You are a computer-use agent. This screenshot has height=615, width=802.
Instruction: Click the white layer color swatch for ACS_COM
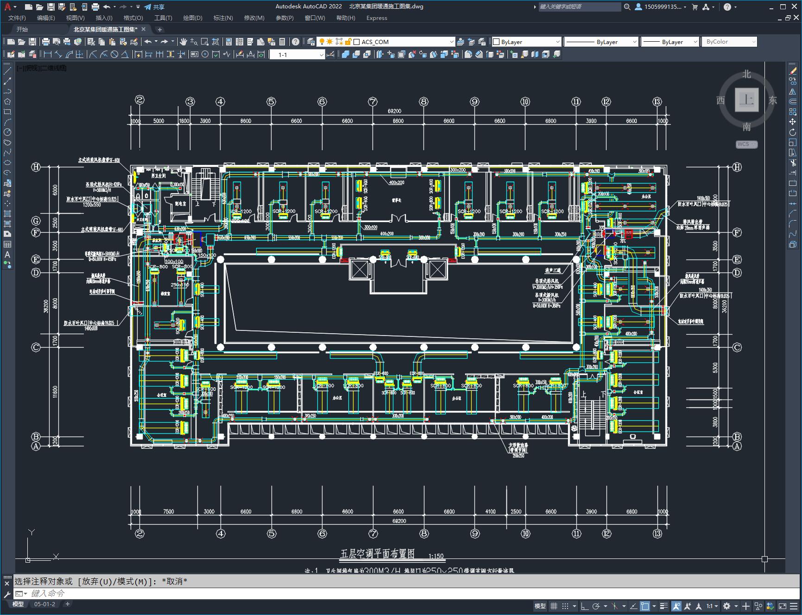[x=356, y=42]
